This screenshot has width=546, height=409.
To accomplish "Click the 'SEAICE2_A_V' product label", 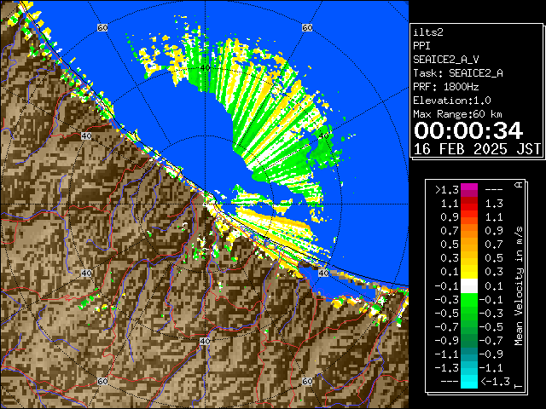I will pyautogui.click(x=446, y=60).
